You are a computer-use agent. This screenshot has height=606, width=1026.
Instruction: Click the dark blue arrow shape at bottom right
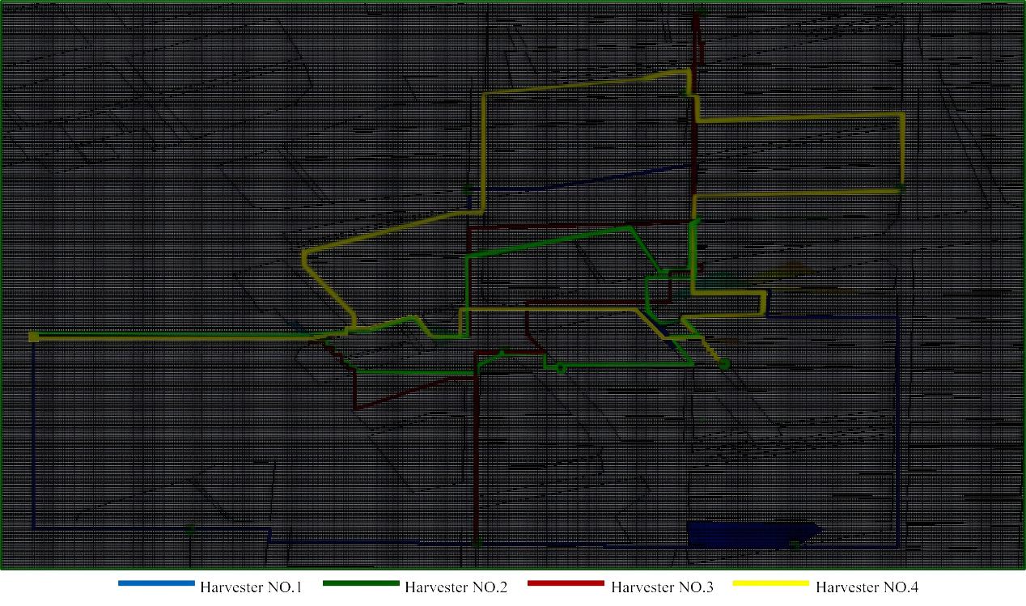point(754,535)
